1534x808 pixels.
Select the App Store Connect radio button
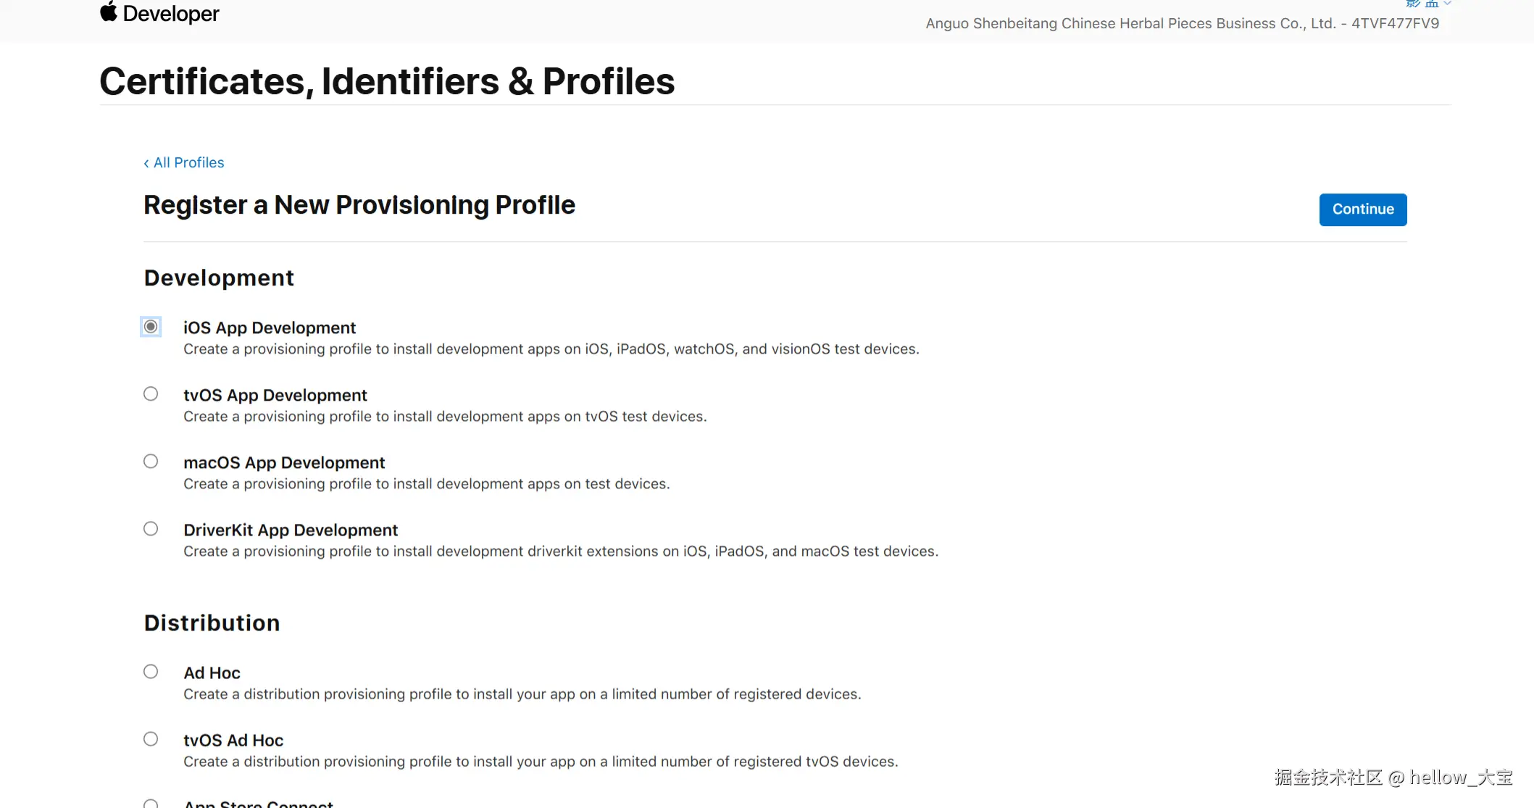tap(151, 804)
